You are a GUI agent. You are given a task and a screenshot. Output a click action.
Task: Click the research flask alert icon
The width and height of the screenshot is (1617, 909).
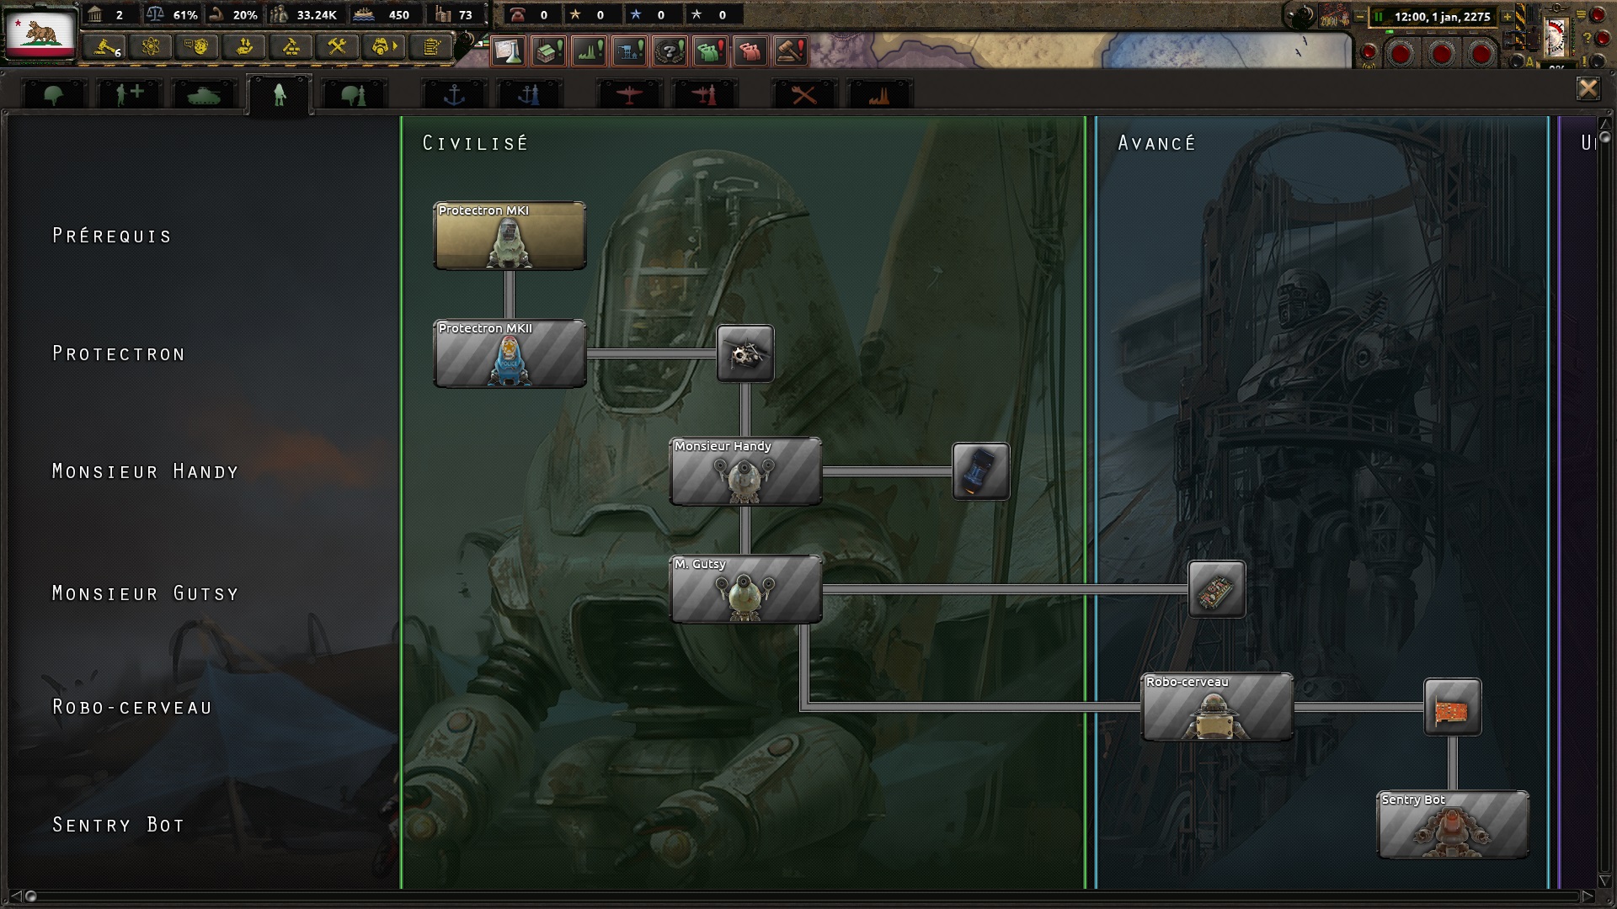click(x=508, y=51)
